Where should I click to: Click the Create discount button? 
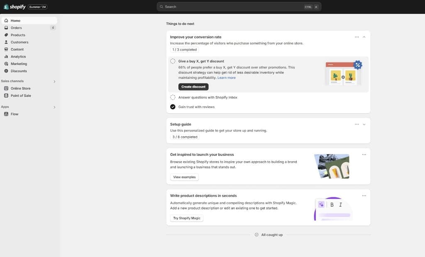(x=193, y=87)
